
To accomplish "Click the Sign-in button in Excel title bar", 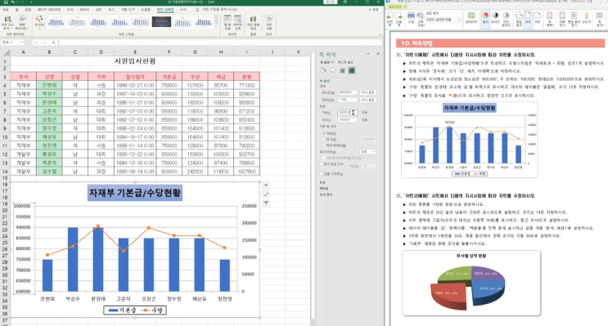I will click(x=330, y=2).
